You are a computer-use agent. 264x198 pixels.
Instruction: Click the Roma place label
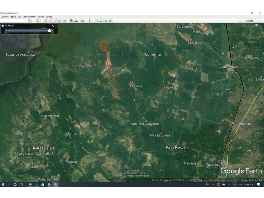72,134
